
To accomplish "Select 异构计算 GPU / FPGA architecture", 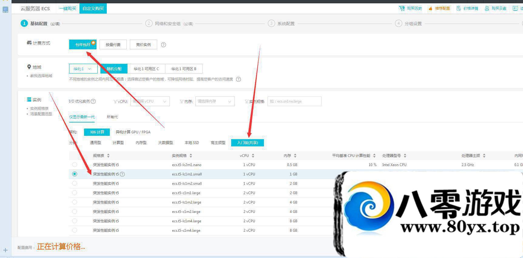I will pyautogui.click(x=133, y=132).
